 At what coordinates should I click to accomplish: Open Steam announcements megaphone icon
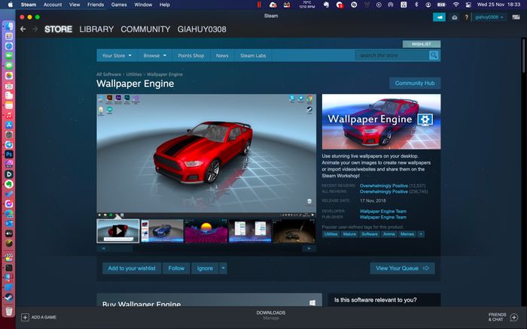(x=439, y=17)
